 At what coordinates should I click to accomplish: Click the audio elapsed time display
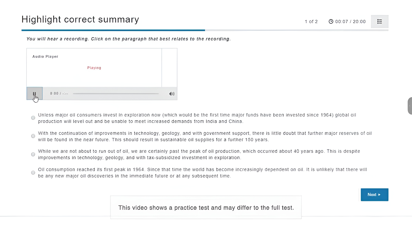59,94
